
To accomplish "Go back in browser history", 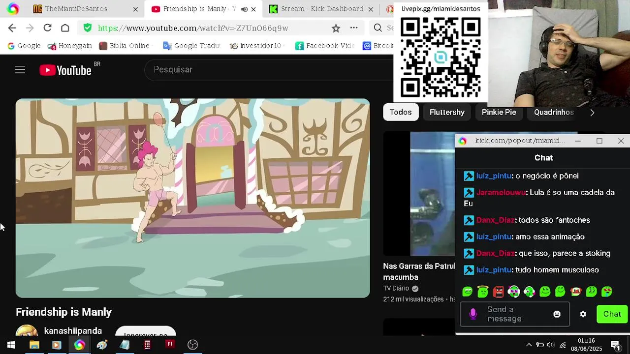I will tap(12, 28).
